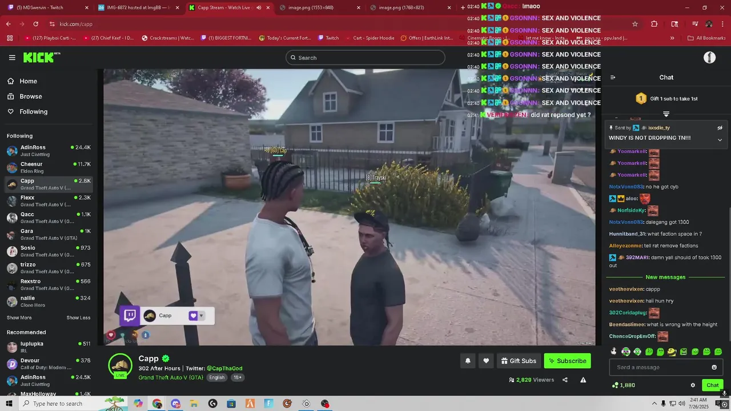Click the English language tag
The height and width of the screenshot is (411, 731).
[x=216, y=378]
